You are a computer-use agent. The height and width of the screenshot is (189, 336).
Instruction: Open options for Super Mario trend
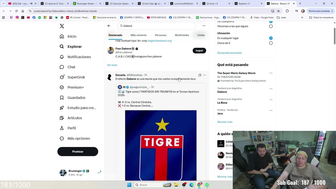point(271,73)
